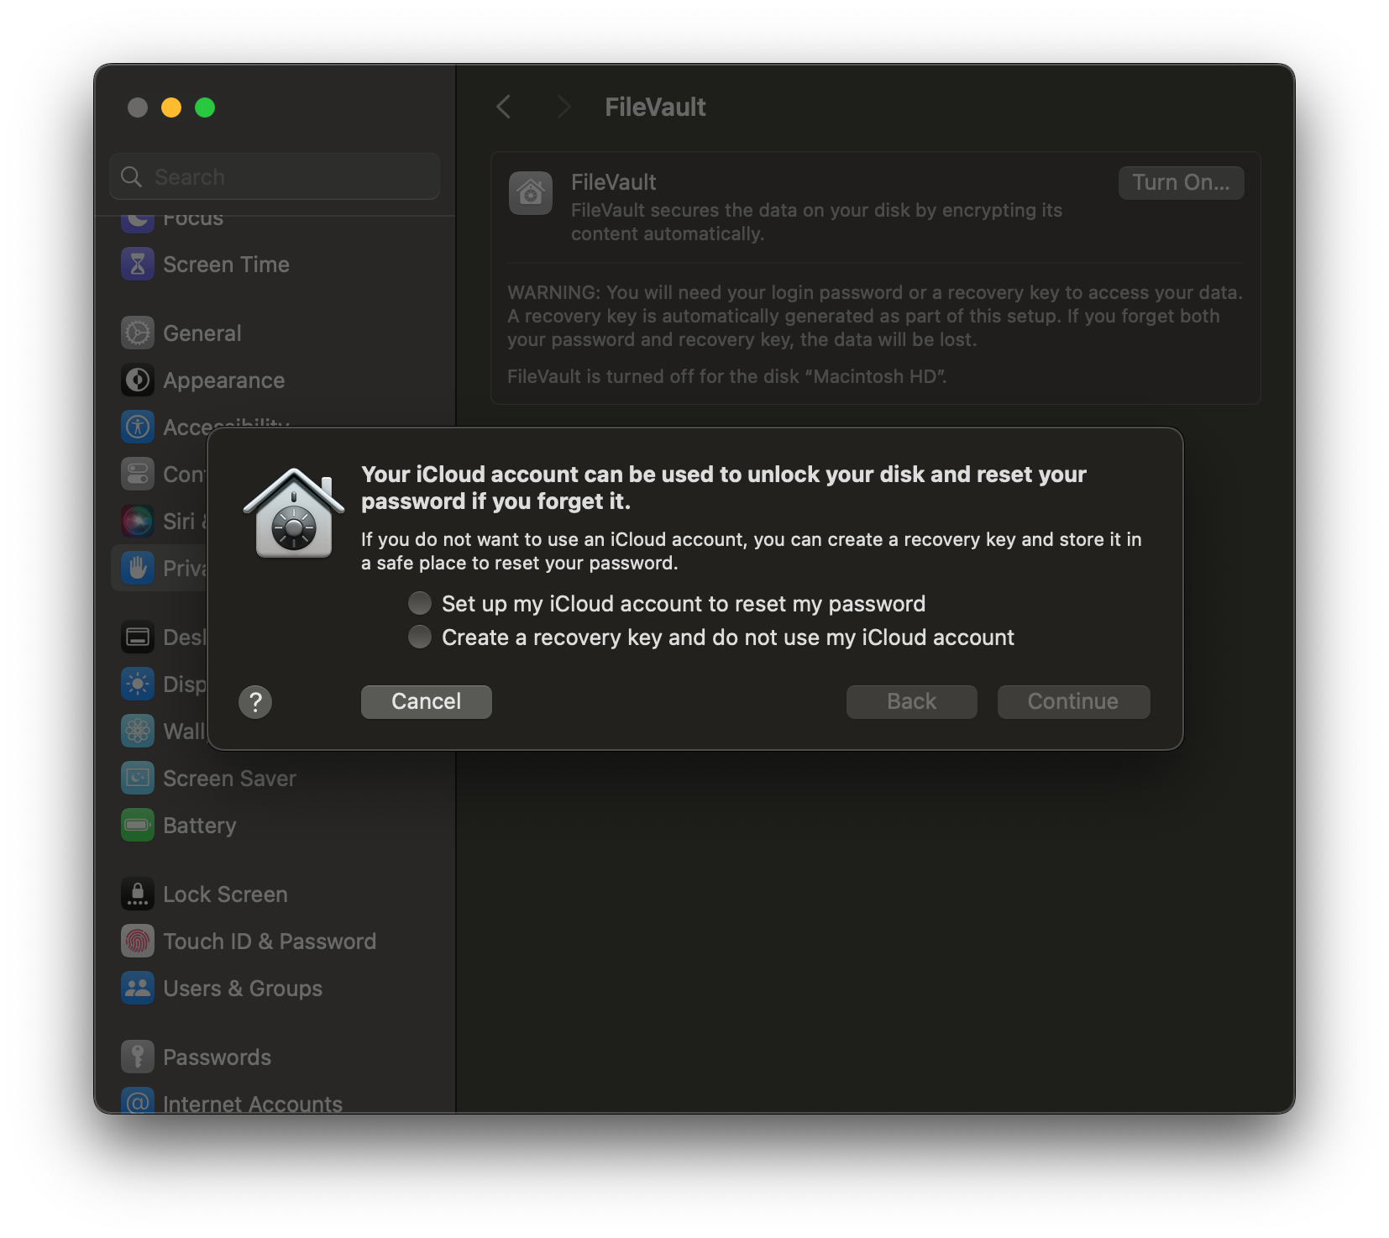Click the FileVault house icon in settings pane
This screenshot has width=1389, height=1238.
tap(531, 193)
